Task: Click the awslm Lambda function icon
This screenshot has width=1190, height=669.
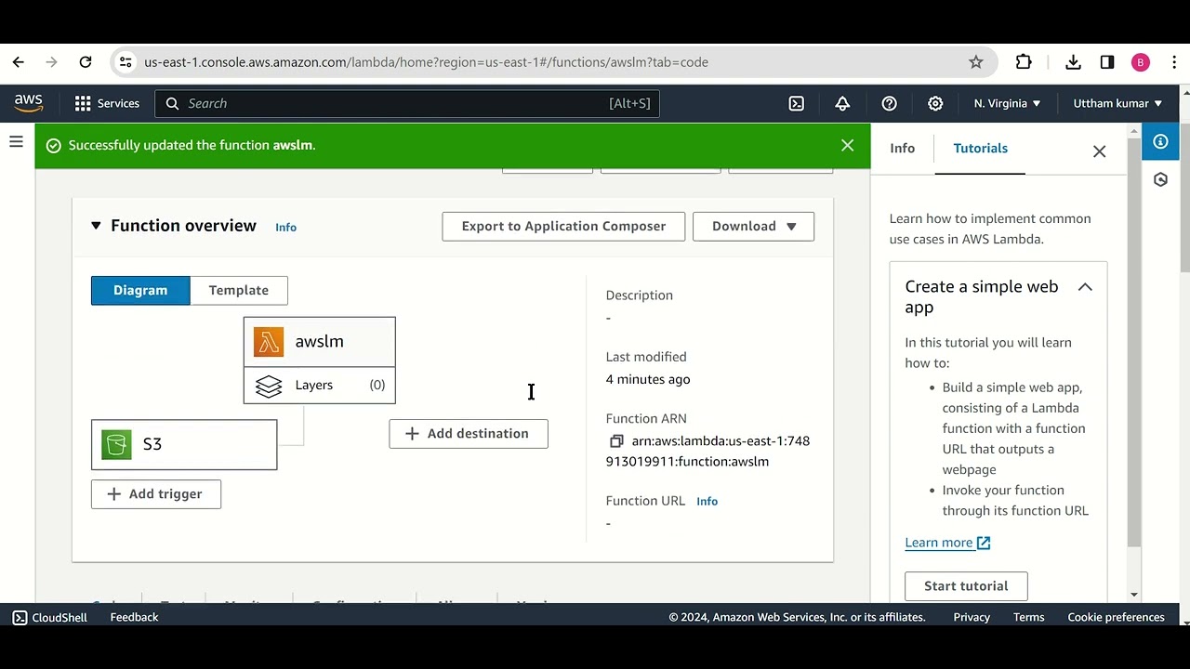Action: (x=269, y=342)
